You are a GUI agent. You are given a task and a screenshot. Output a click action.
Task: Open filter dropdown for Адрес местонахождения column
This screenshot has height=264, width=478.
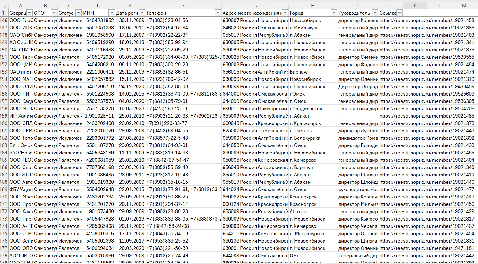(x=285, y=13)
